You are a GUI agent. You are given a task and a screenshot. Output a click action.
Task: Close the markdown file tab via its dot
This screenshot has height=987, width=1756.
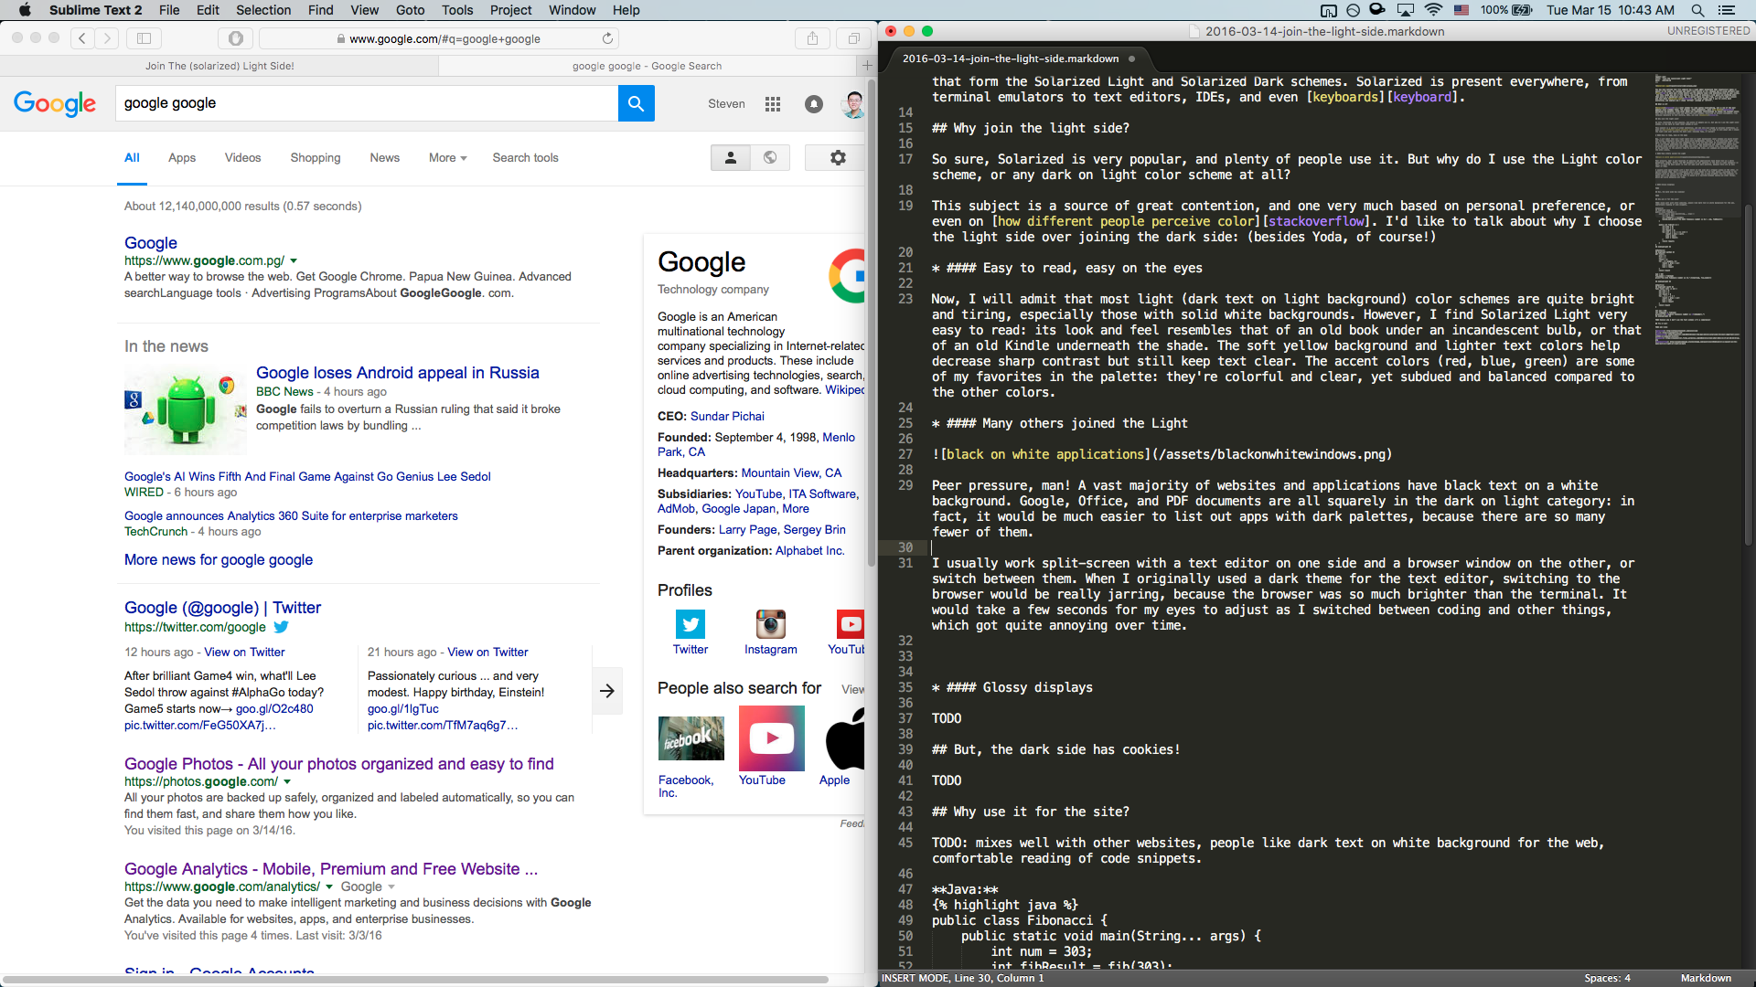click(x=1131, y=58)
